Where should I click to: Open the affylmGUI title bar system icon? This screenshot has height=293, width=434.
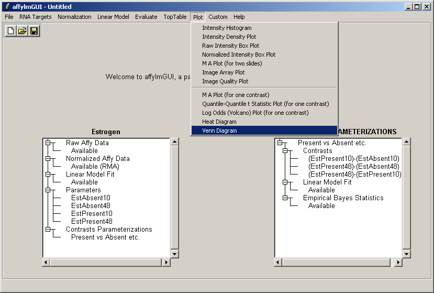pyautogui.click(x=6, y=7)
